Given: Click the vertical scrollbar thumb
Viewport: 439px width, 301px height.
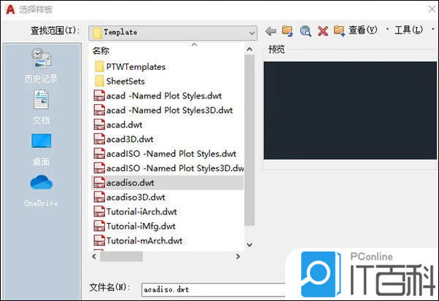Looking at the screenshot, I should click(x=249, y=140).
